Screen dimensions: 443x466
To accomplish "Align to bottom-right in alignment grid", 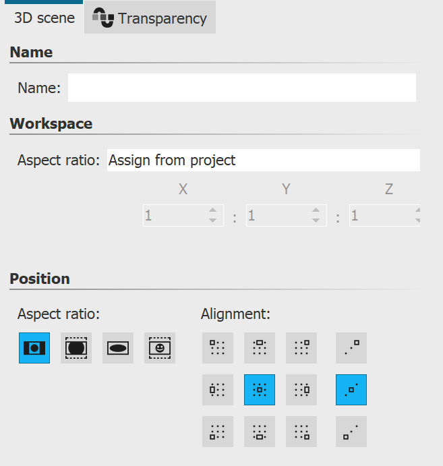I will pyautogui.click(x=301, y=432).
